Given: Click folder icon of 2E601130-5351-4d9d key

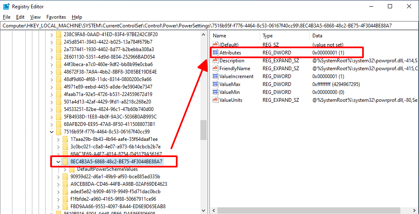Looking at the screenshot, I should point(58,57).
